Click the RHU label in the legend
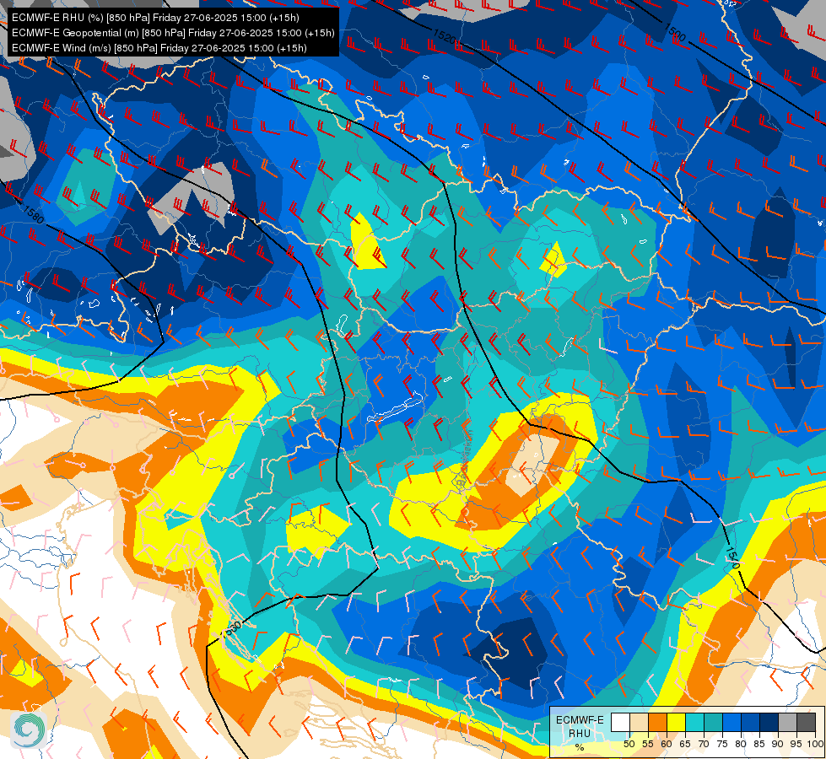 tap(580, 733)
